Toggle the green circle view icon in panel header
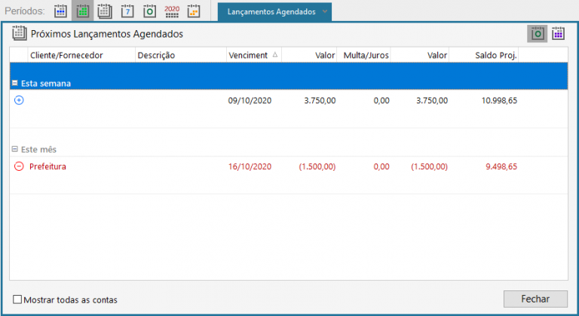 [x=537, y=33]
